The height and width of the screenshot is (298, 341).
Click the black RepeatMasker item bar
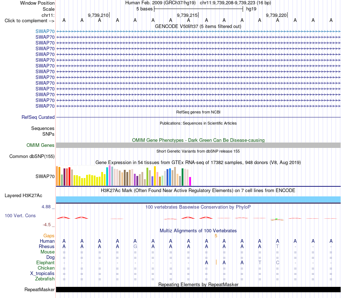point(198,289)
